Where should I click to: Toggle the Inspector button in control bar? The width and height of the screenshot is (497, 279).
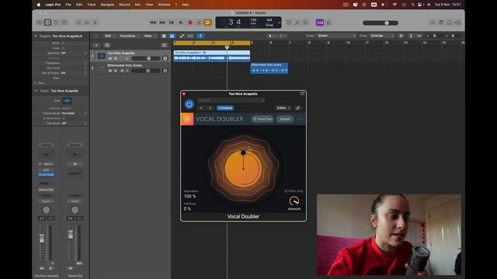[47, 22]
